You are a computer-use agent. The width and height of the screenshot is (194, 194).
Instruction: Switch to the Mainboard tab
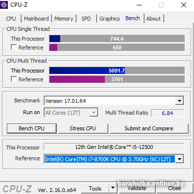click(36, 19)
